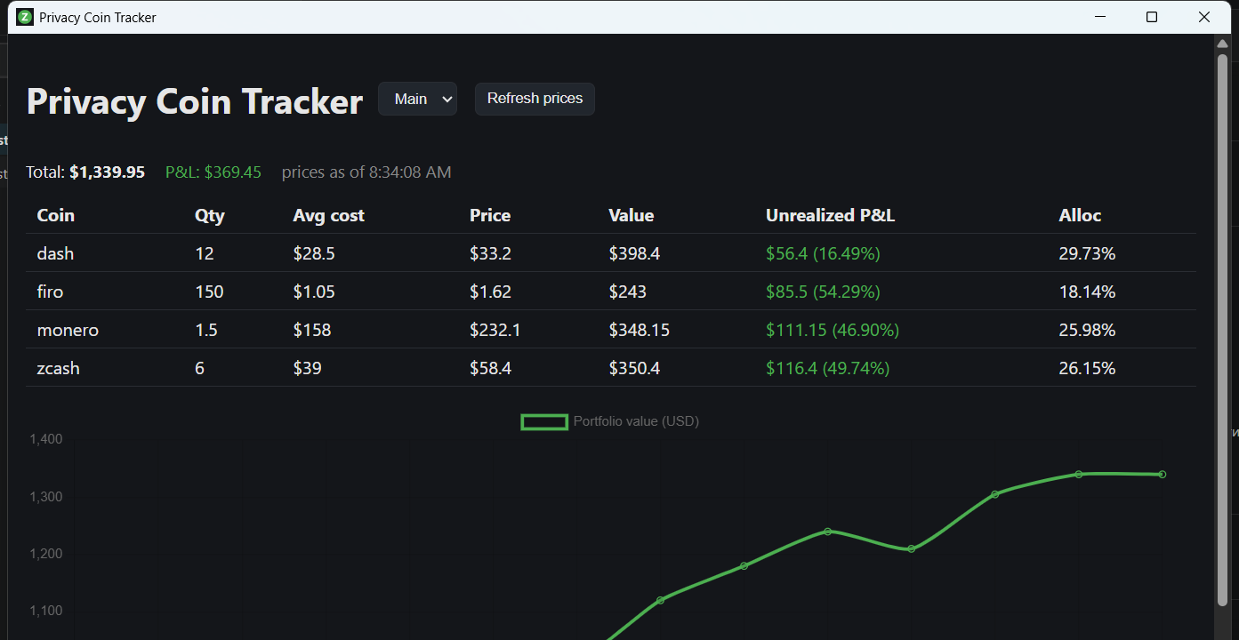The height and width of the screenshot is (640, 1239).
Task: Select the dash coin row name
Action: coord(55,253)
